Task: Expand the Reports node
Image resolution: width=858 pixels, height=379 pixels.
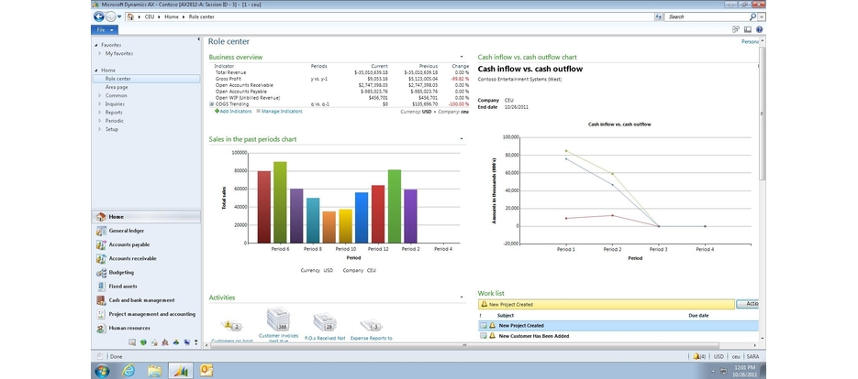Action: coord(100,113)
